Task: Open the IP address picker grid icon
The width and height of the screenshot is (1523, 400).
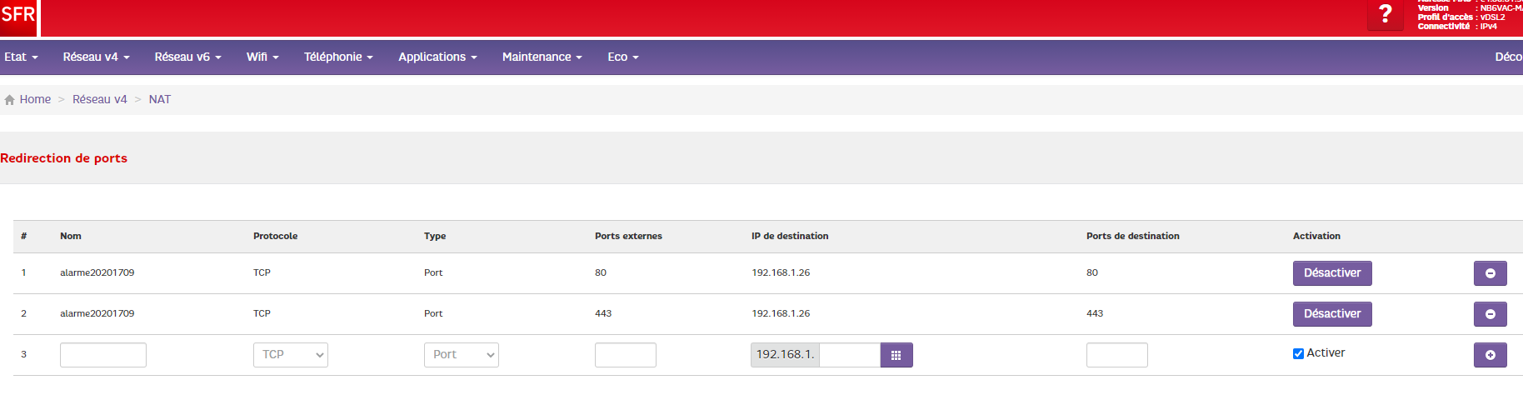Action: click(x=896, y=355)
